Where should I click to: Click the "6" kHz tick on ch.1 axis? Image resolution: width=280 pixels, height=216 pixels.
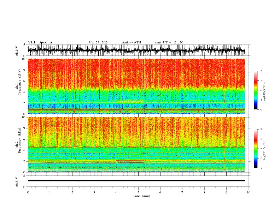(x=25, y=81)
